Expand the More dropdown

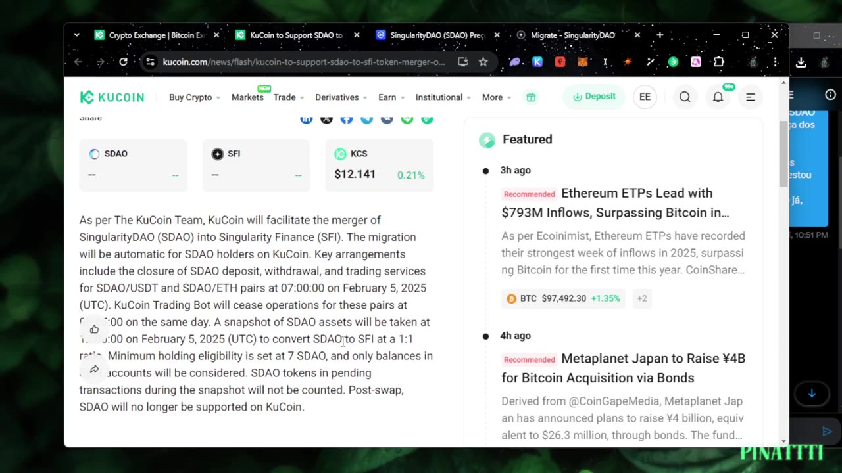497,97
